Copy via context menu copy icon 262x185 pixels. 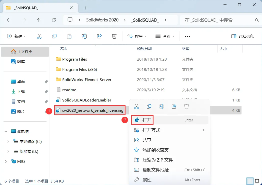coord(149,106)
